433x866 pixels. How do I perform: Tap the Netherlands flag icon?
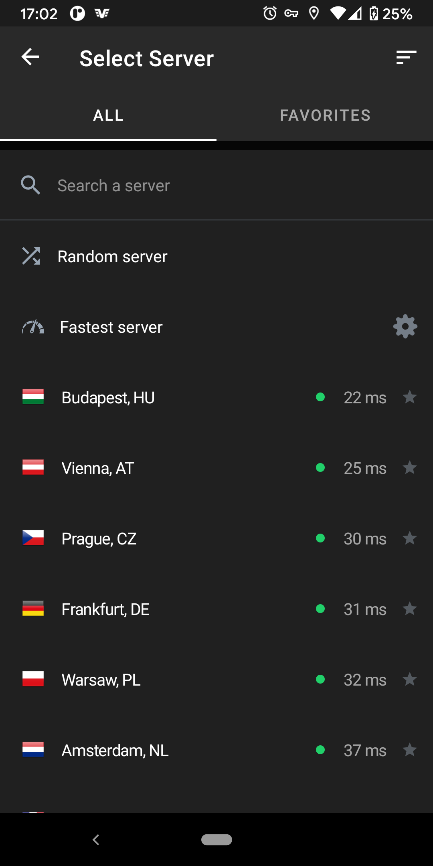click(x=33, y=750)
